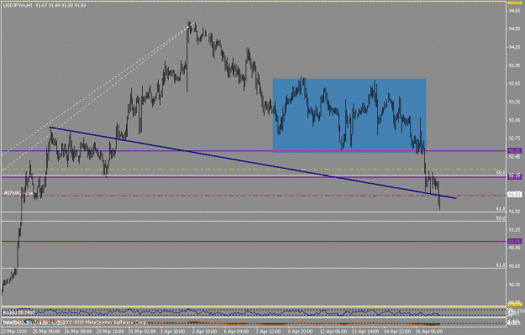Click the 25 Mar 00:00 time label
The image size is (525, 335).
pos(46,332)
